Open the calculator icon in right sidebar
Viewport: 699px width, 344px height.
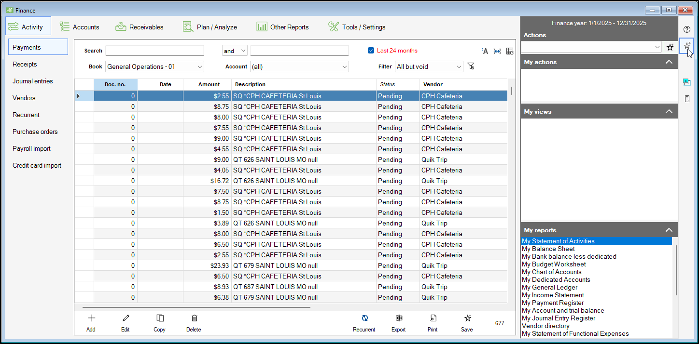(x=687, y=99)
